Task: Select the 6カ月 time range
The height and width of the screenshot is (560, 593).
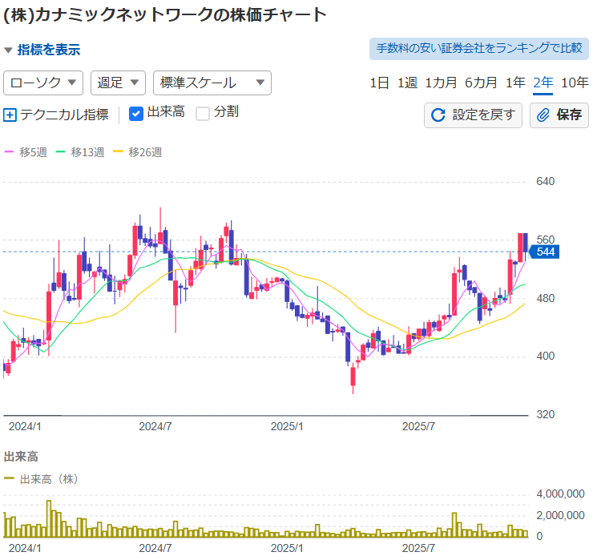Action: tap(481, 83)
